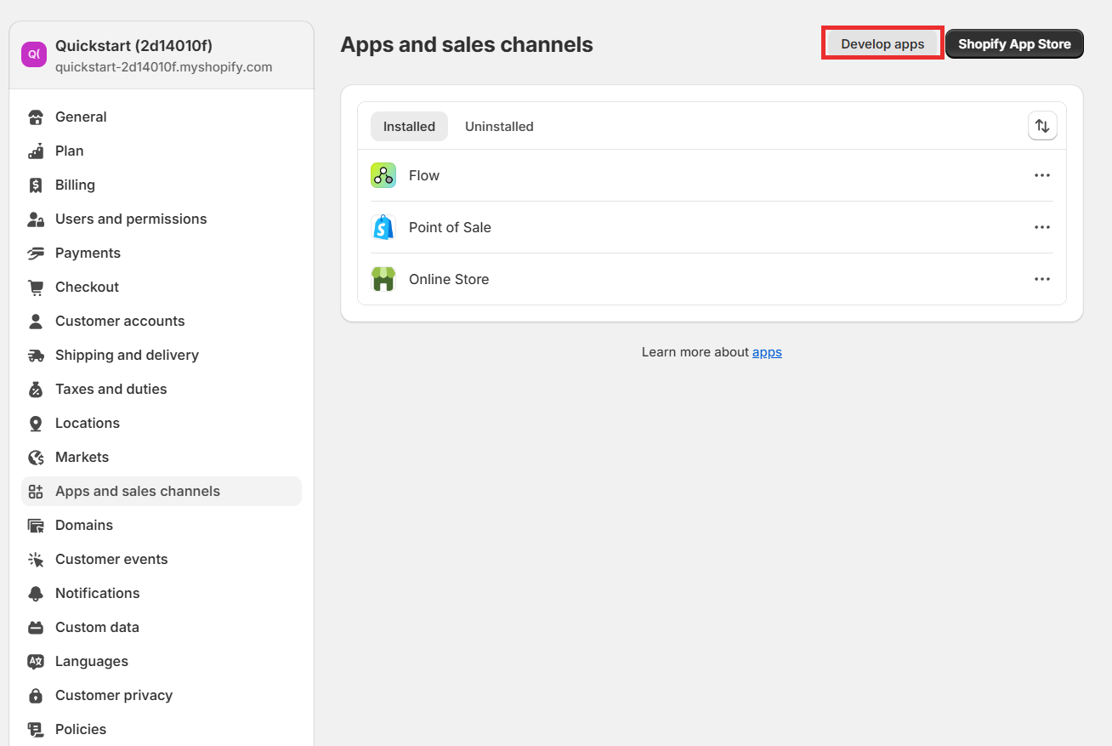
Task: Switch to the Uninstalled tab
Action: 499,126
